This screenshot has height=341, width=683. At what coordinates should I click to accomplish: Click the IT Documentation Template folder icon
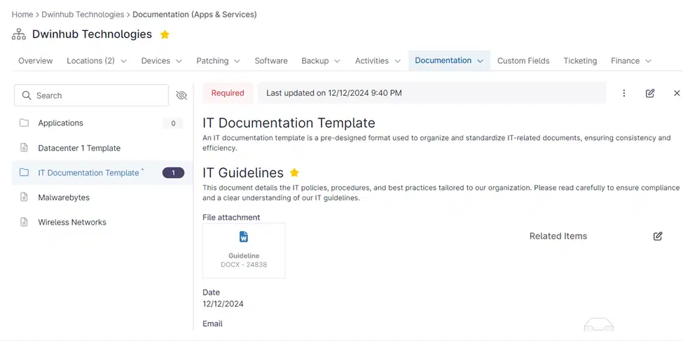point(24,173)
